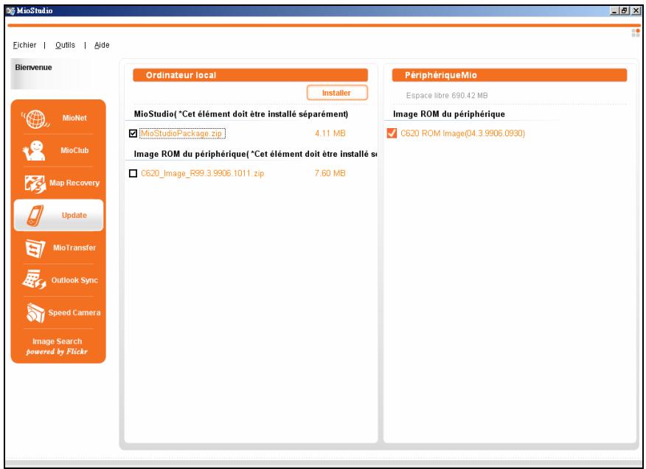Click the Speed Camera label
This screenshot has height=469, width=646.
point(74,313)
